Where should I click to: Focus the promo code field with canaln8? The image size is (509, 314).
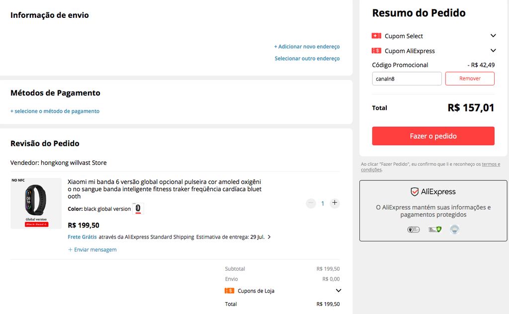click(x=407, y=78)
